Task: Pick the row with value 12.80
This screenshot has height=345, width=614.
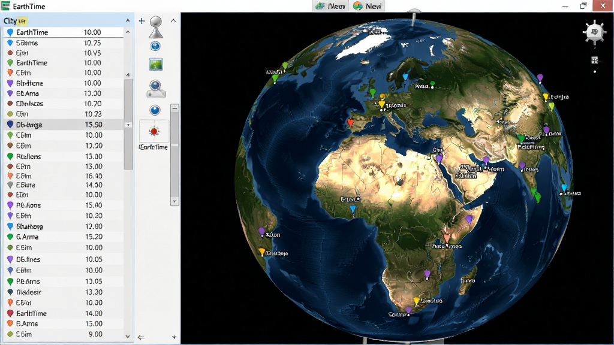Action: pyautogui.click(x=64, y=226)
